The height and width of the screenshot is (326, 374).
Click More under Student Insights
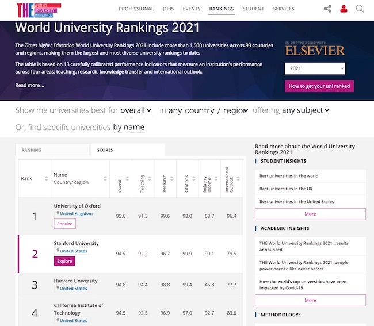click(310, 214)
